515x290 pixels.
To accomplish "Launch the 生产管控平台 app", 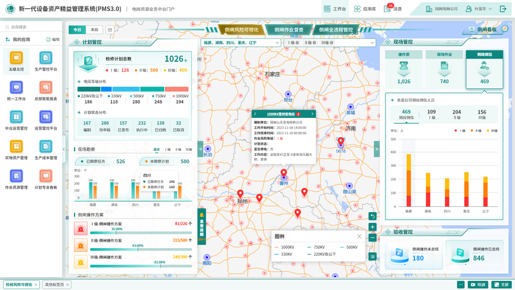I will click(x=46, y=61).
